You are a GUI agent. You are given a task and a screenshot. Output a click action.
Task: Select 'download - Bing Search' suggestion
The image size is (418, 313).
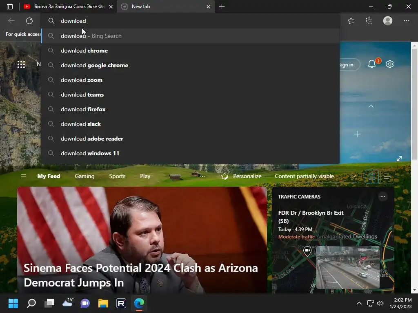click(x=190, y=36)
